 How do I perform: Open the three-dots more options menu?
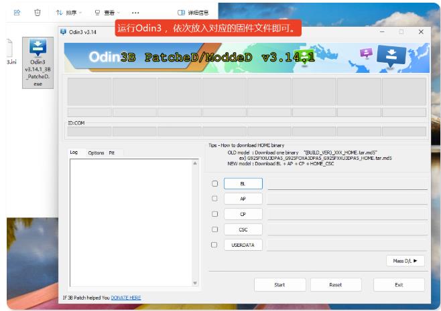click(135, 13)
